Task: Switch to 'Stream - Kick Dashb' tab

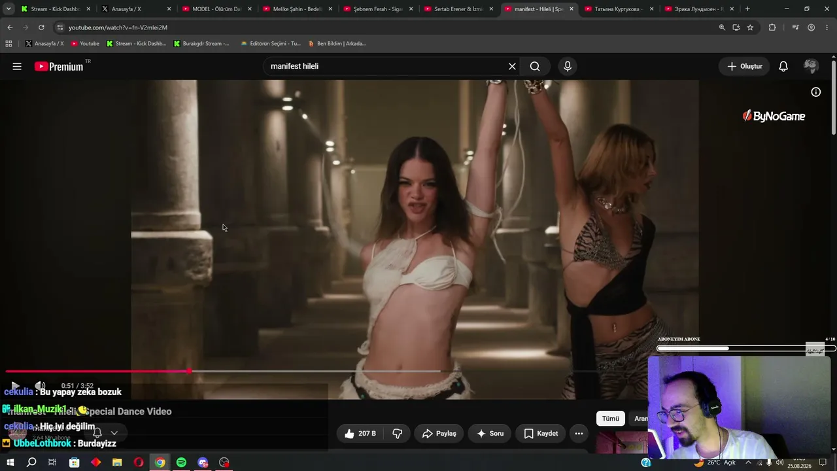Action: coord(55,9)
